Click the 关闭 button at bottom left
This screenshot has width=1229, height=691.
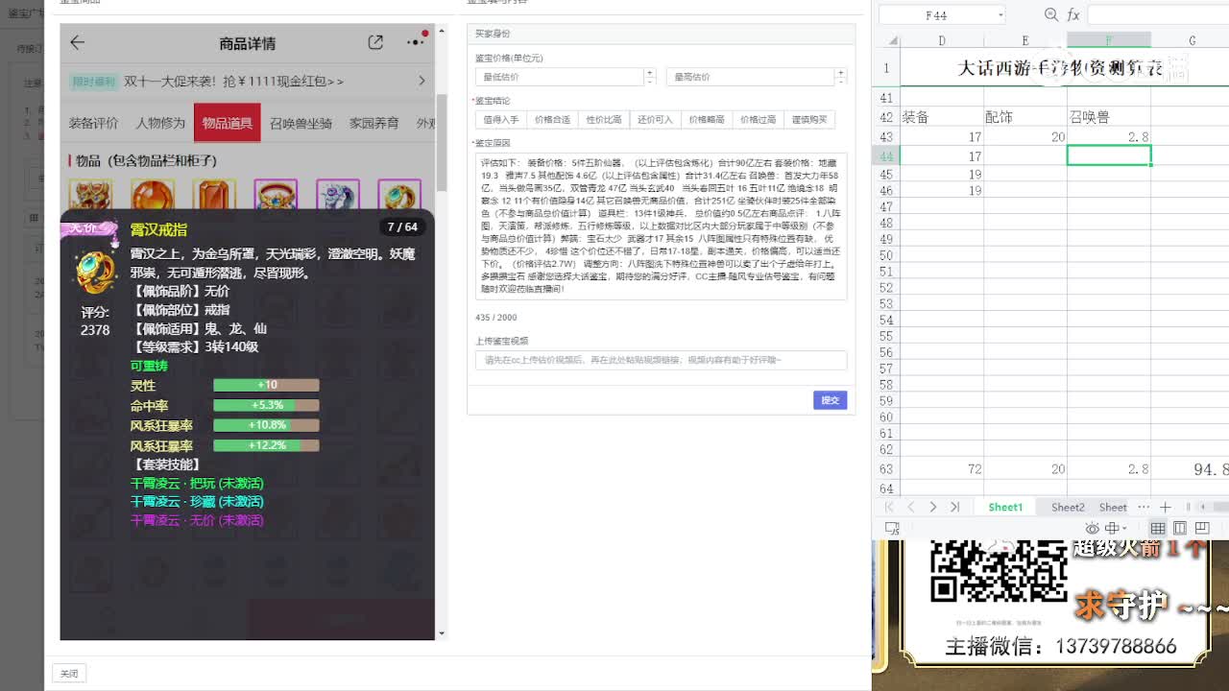[69, 674]
